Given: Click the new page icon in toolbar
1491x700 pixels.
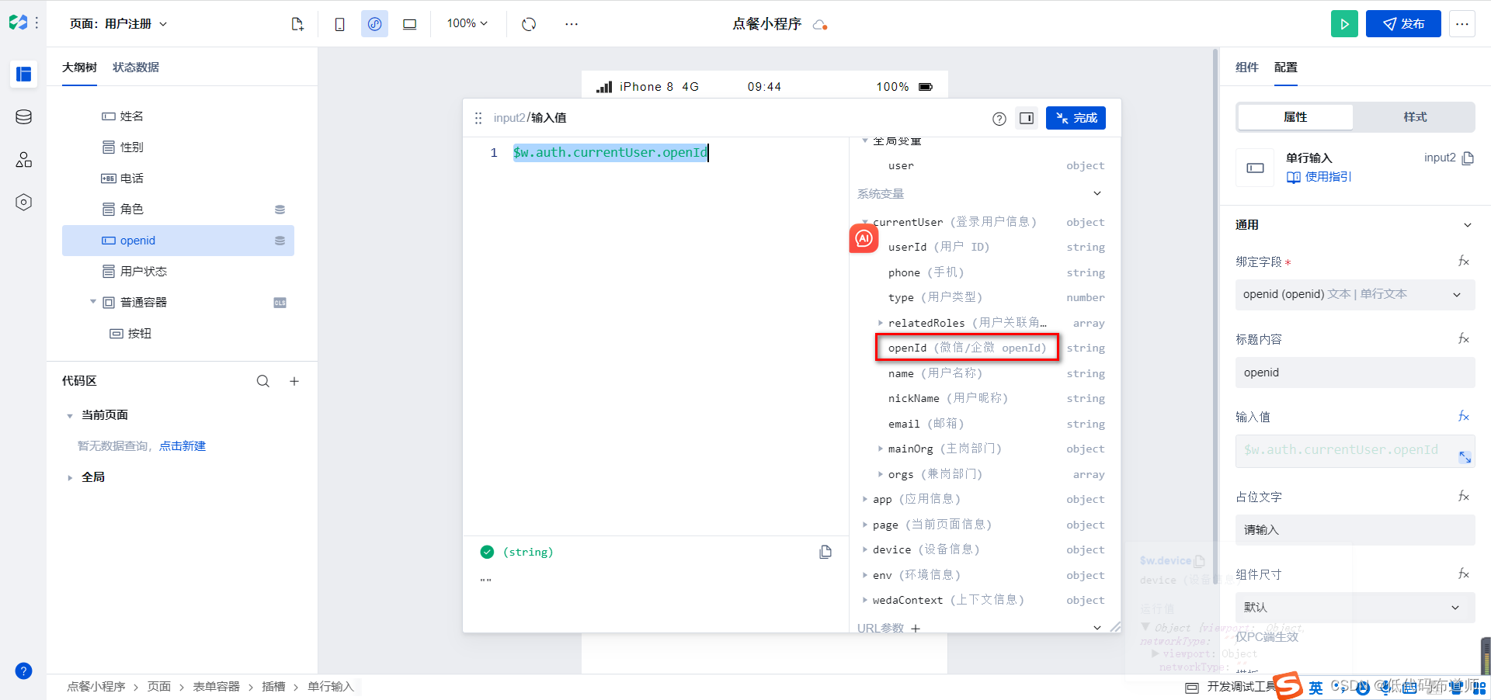Looking at the screenshot, I should 297,24.
